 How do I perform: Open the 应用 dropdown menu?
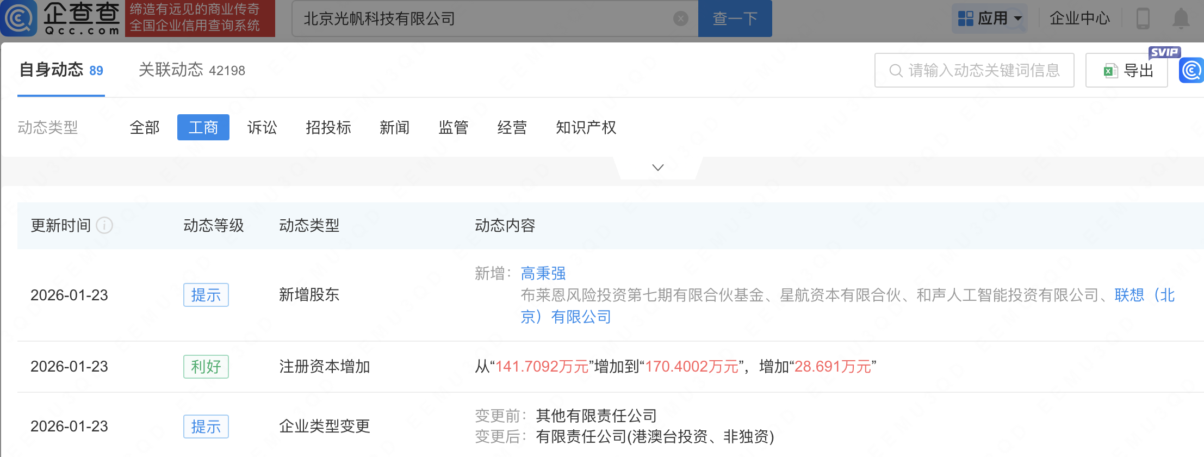click(x=990, y=18)
